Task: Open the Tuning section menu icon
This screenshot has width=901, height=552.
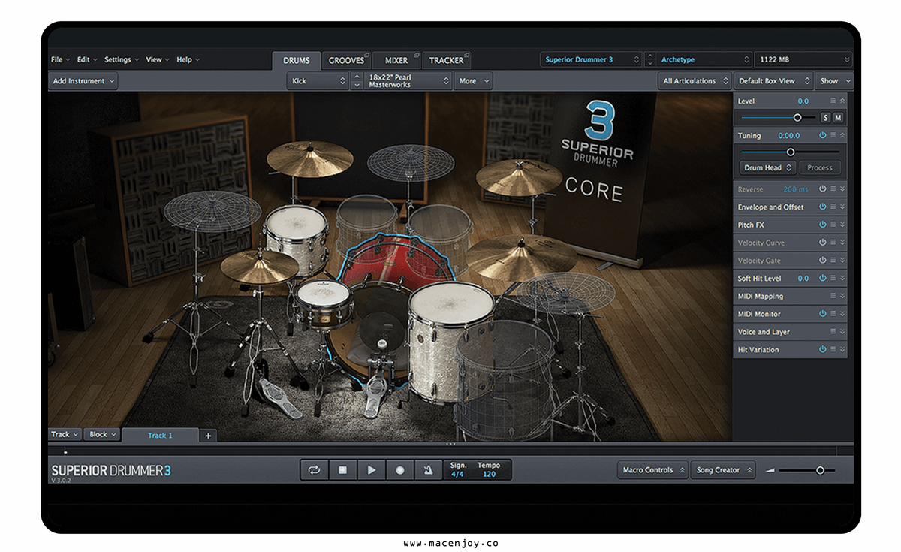Action: tap(833, 136)
